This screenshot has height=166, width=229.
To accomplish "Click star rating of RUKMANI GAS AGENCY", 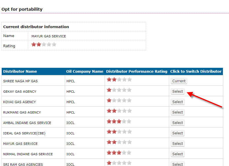I will tap(119, 111).
